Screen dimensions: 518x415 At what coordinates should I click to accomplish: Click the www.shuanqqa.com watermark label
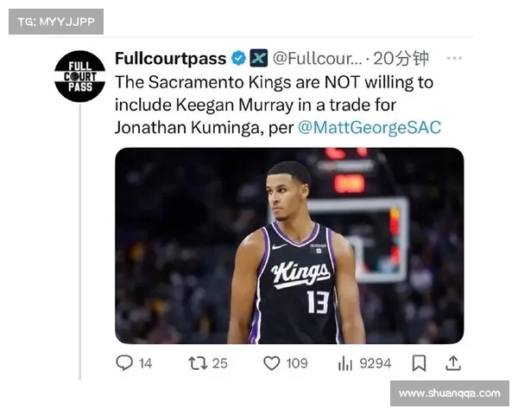tap(449, 393)
